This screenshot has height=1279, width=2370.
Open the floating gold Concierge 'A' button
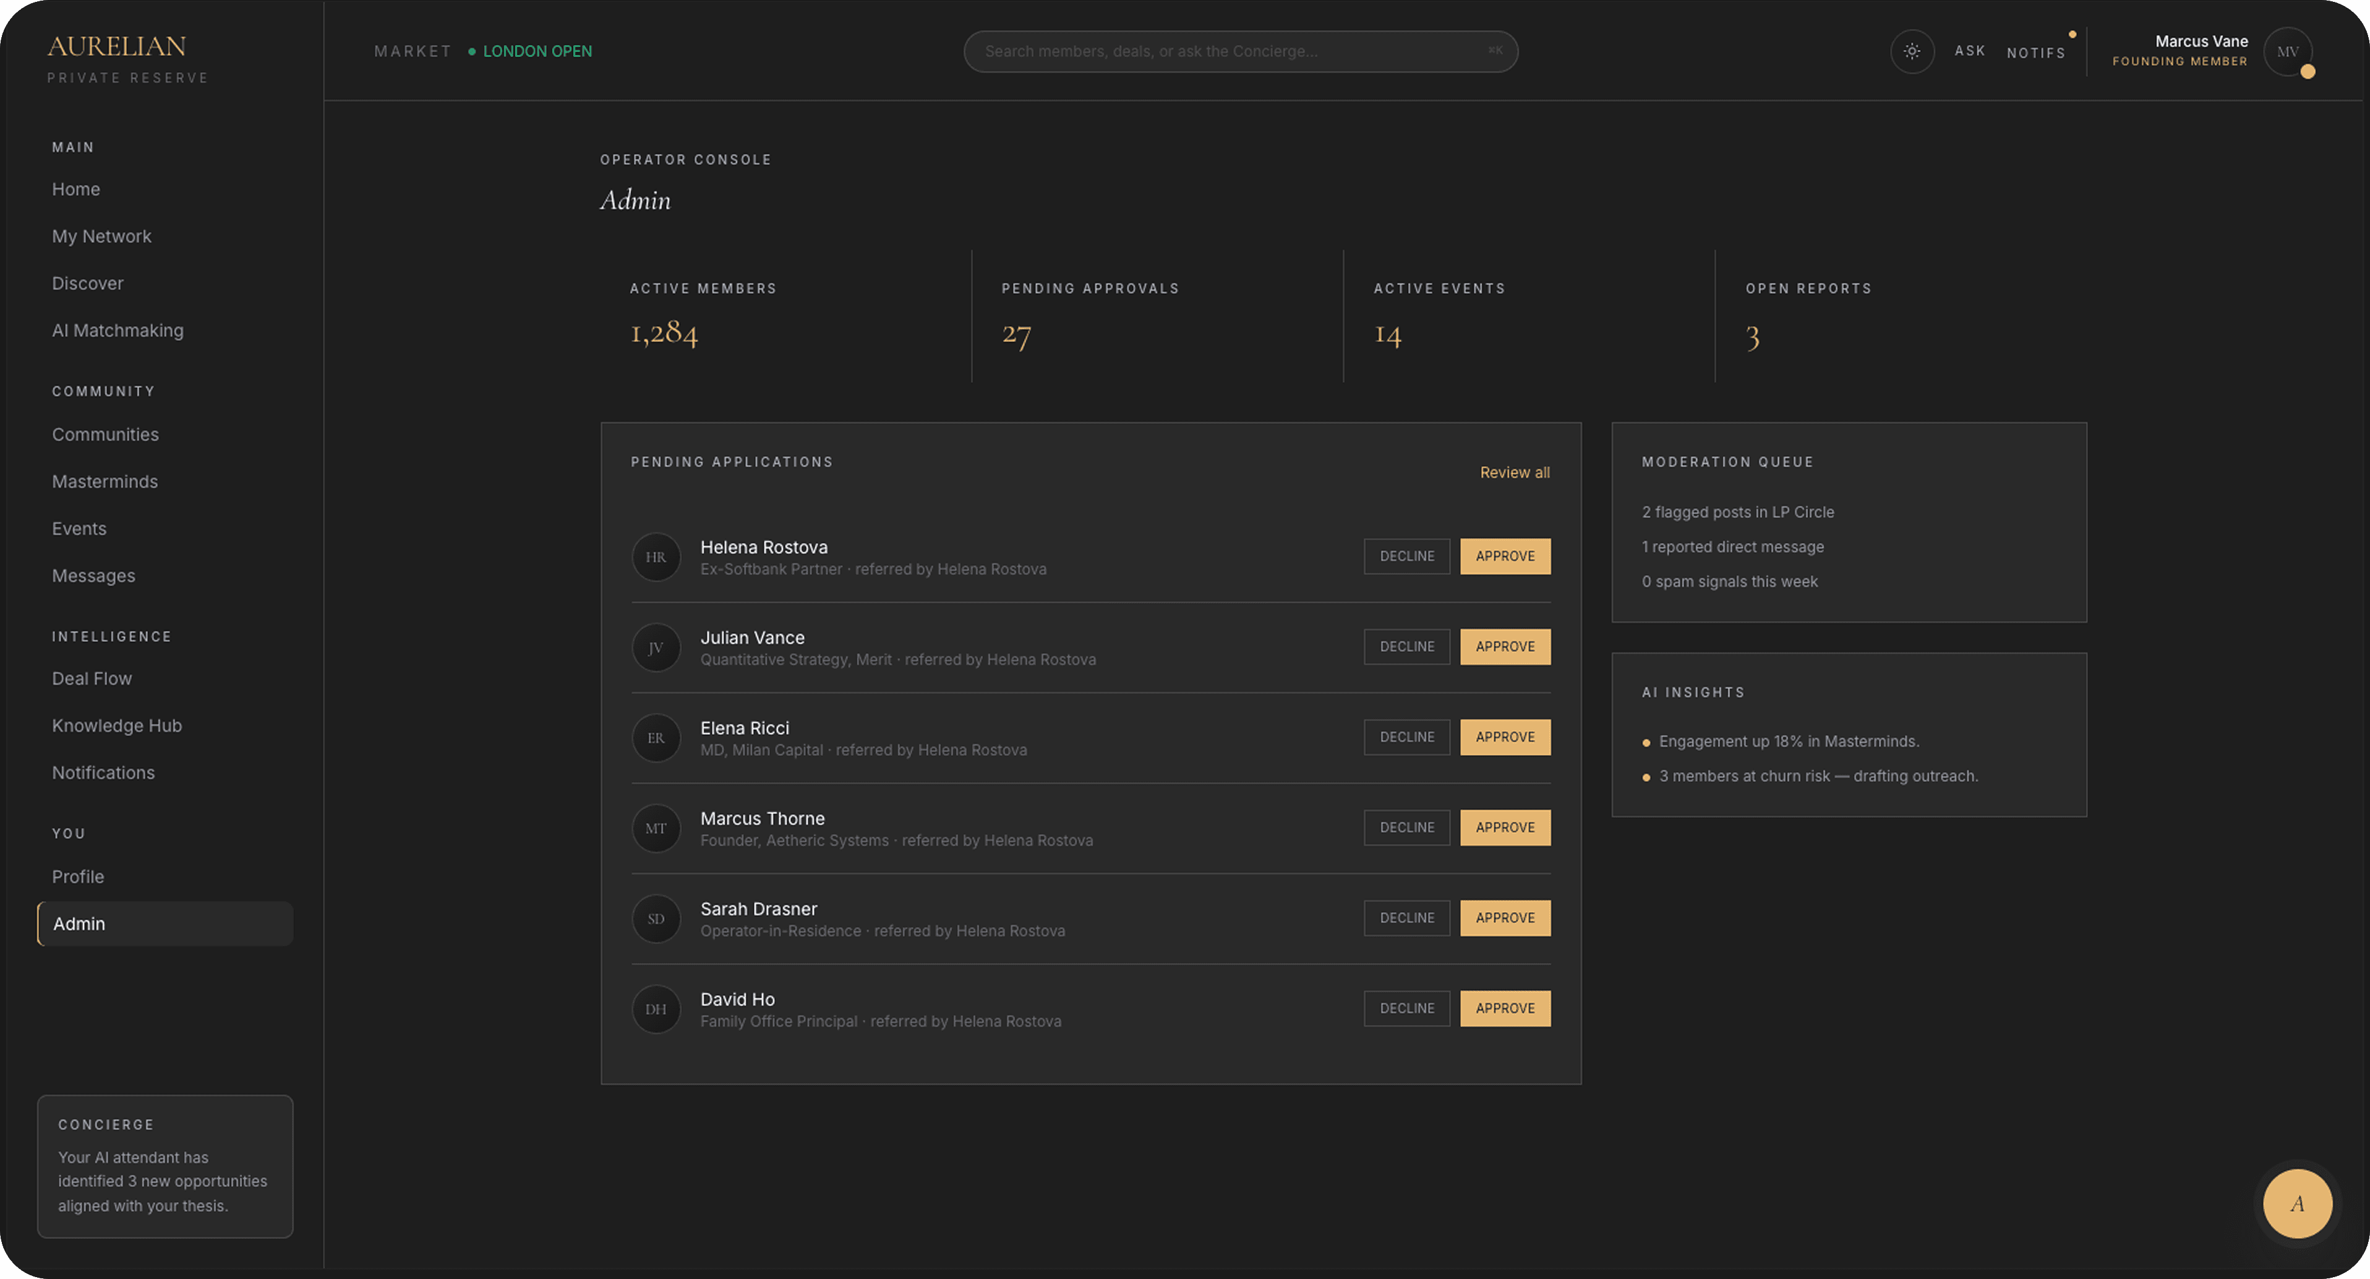point(2296,1203)
